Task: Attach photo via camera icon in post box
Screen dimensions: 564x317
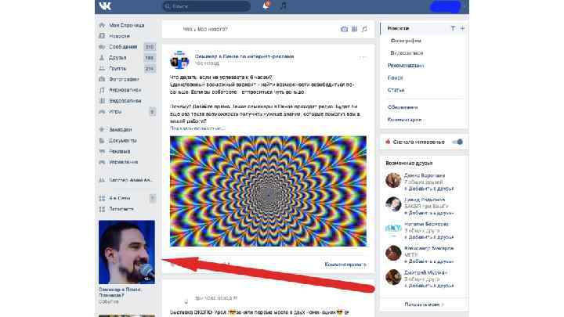Action: [x=344, y=29]
